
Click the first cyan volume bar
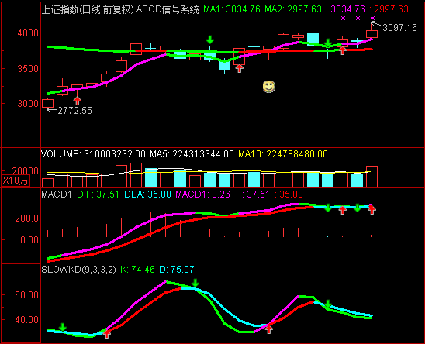[x=150, y=178]
